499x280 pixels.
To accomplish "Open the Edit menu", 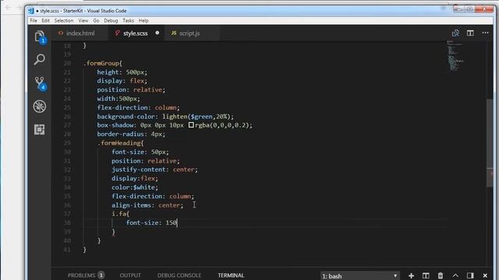I will (45, 21).
